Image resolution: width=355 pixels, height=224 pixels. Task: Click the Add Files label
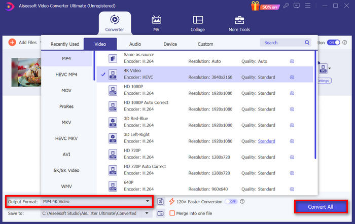[27, 42]
